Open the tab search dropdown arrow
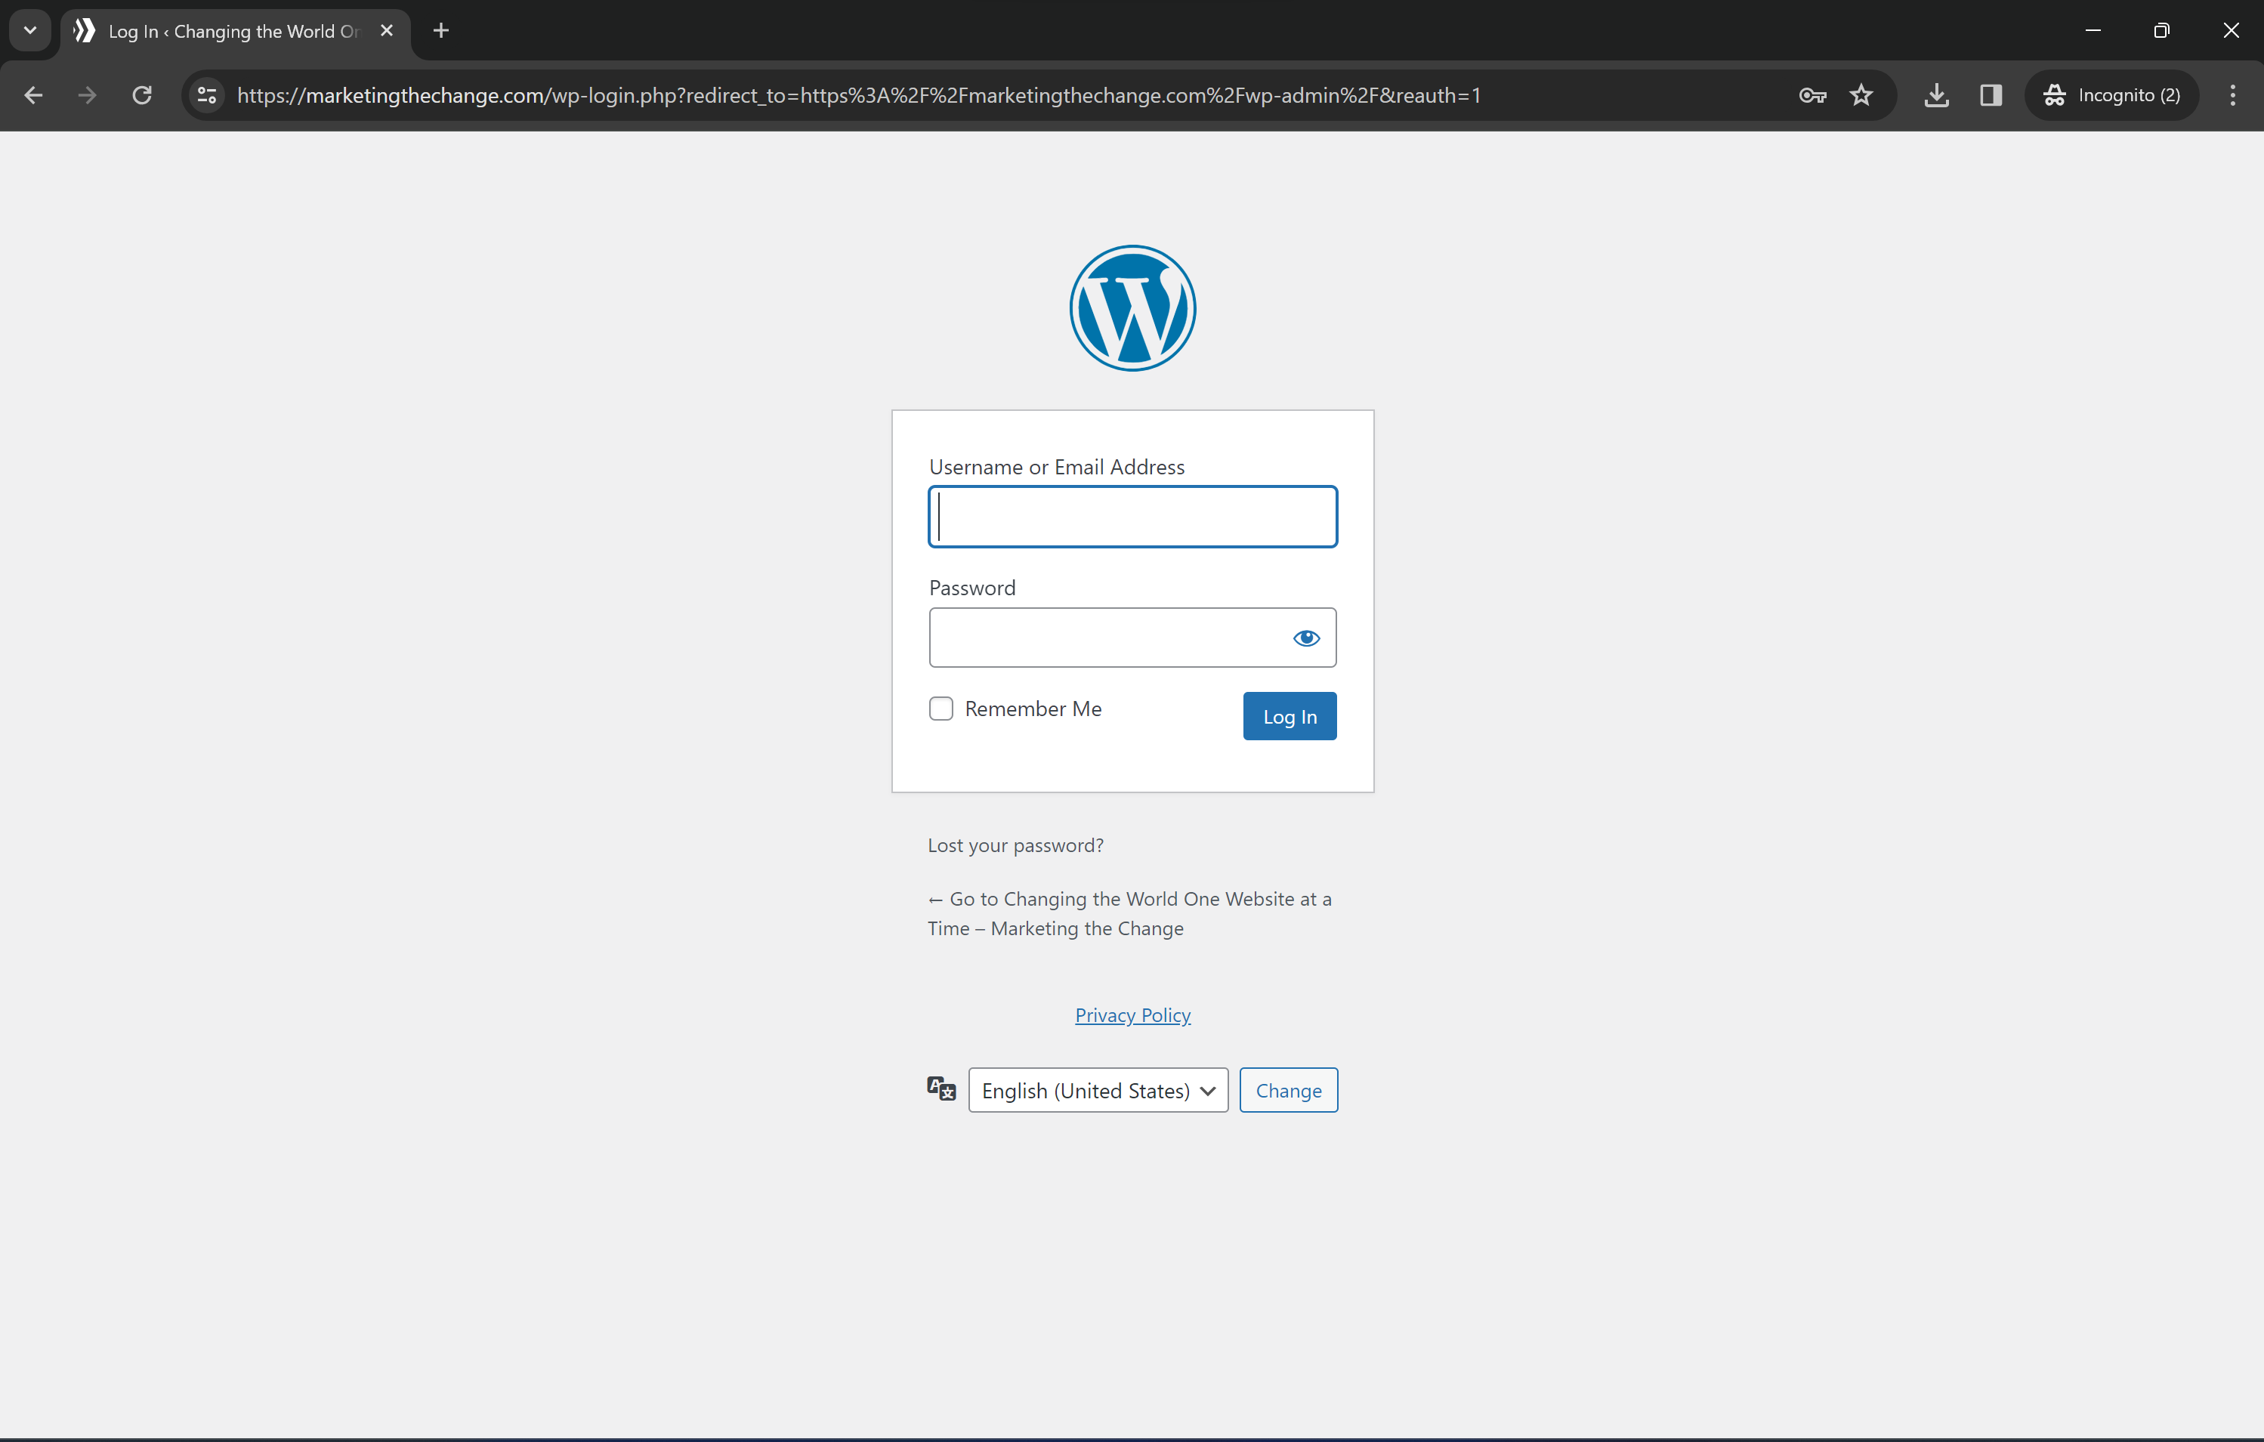Viewport: 2264px width, 1442px height. [x=30, y=31]
